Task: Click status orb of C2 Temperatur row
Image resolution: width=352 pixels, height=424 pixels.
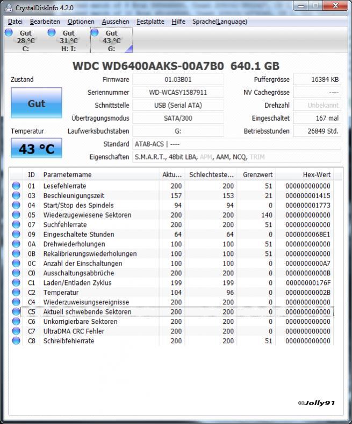Action: tap(16, 293)
